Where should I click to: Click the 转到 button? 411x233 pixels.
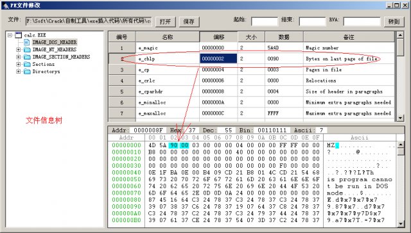[x=394, y=22]
